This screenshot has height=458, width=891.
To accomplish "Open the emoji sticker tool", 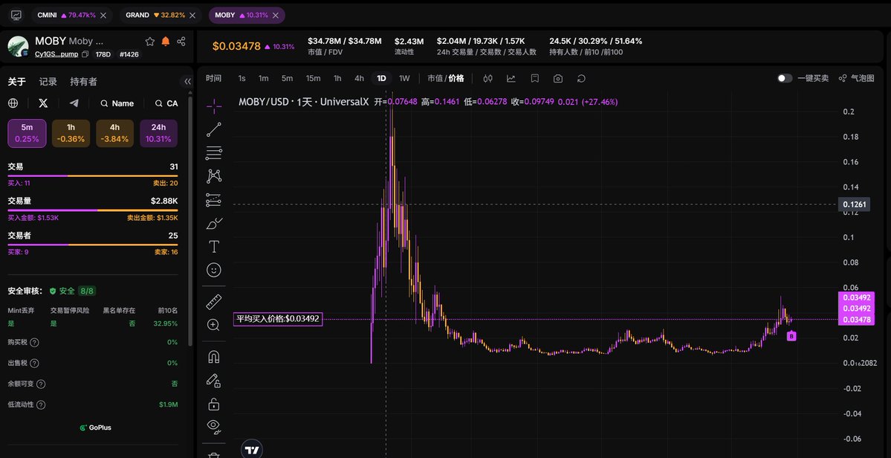I will pos(214,270).
